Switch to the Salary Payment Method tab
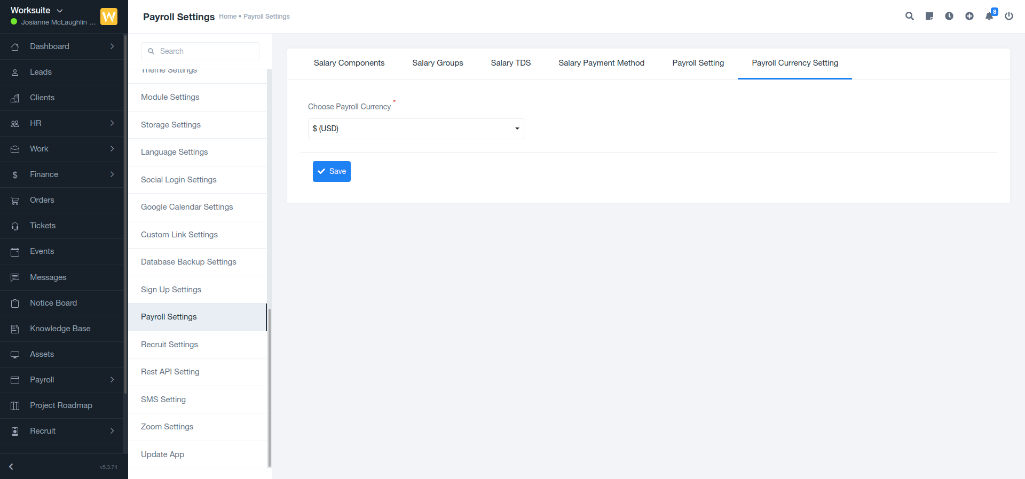This screenshot has width=1025, height=479. point(602,63)
